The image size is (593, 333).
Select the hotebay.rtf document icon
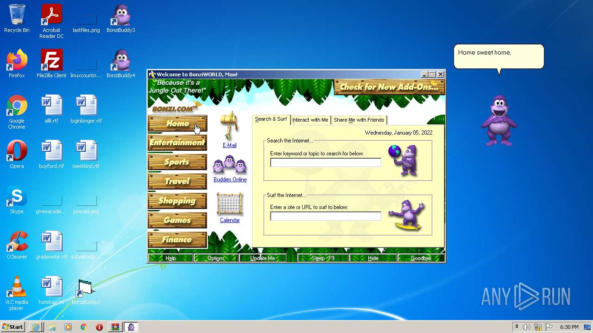[x=51, y=290]
